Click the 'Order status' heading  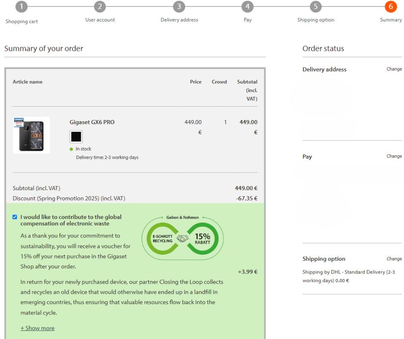point(323,49)
